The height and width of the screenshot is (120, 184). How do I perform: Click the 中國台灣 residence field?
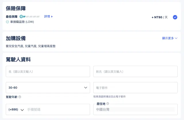click(135, 110)
